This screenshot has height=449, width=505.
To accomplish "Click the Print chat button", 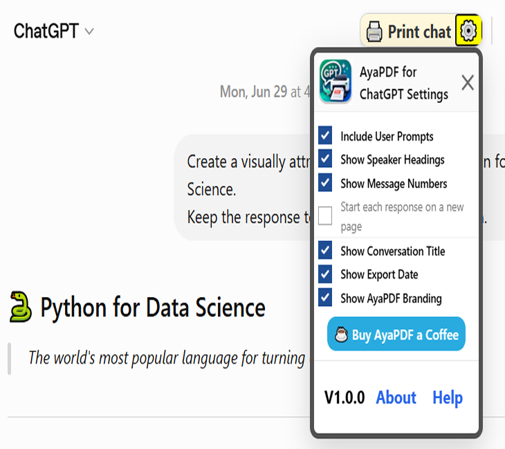I will [x=408, y=31].
